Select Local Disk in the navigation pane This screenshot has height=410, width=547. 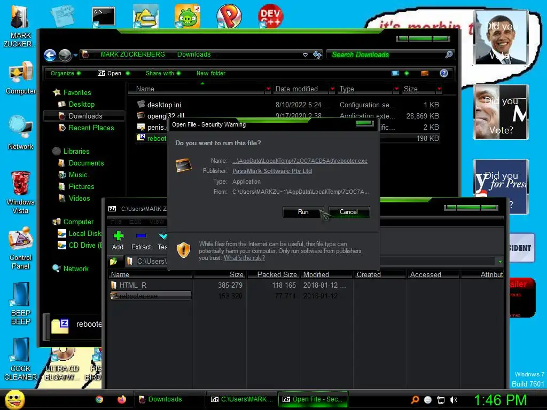(80, 234)
